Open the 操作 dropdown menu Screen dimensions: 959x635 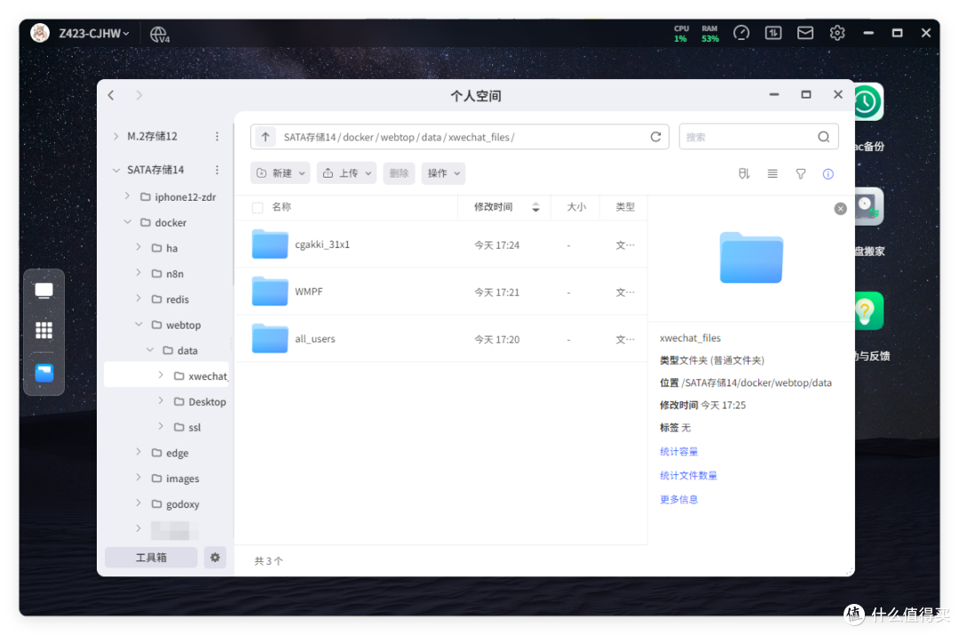(443, 173)
